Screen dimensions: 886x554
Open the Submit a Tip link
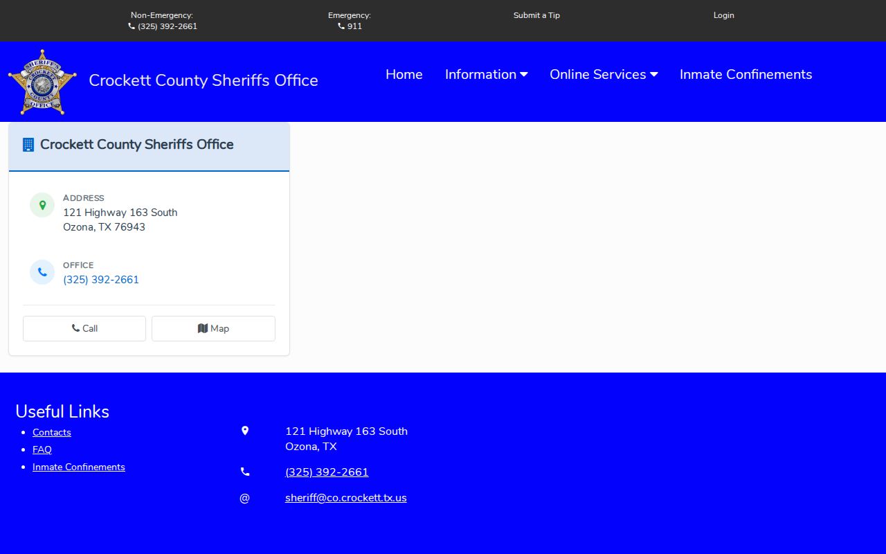pos(536,15)
